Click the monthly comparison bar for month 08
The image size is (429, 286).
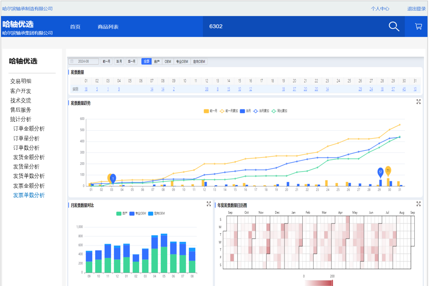tap(192, 260)
